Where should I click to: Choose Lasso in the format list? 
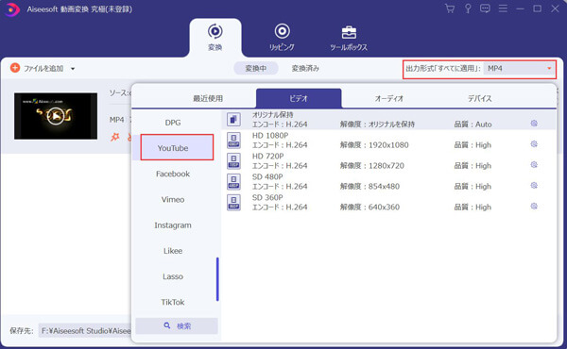click(x=173, y=276)
